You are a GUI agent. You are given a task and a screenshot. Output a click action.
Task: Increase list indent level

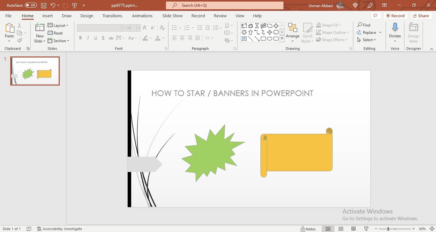click(x=207, y=28)
